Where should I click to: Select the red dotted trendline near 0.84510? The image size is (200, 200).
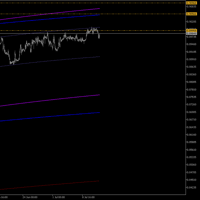pyautogui.click(x=50, y=185)
